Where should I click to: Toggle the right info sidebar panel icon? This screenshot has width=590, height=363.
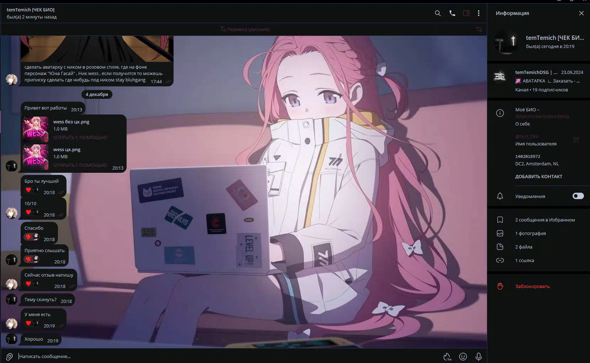tap(466, 13)
